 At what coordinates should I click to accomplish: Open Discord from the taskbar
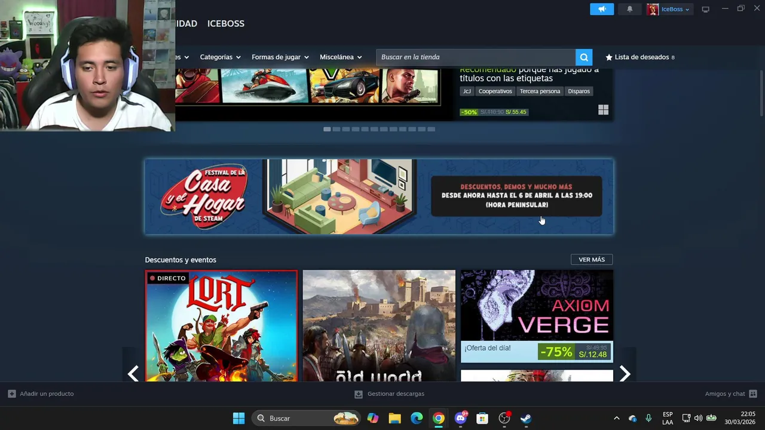(460, 418)
